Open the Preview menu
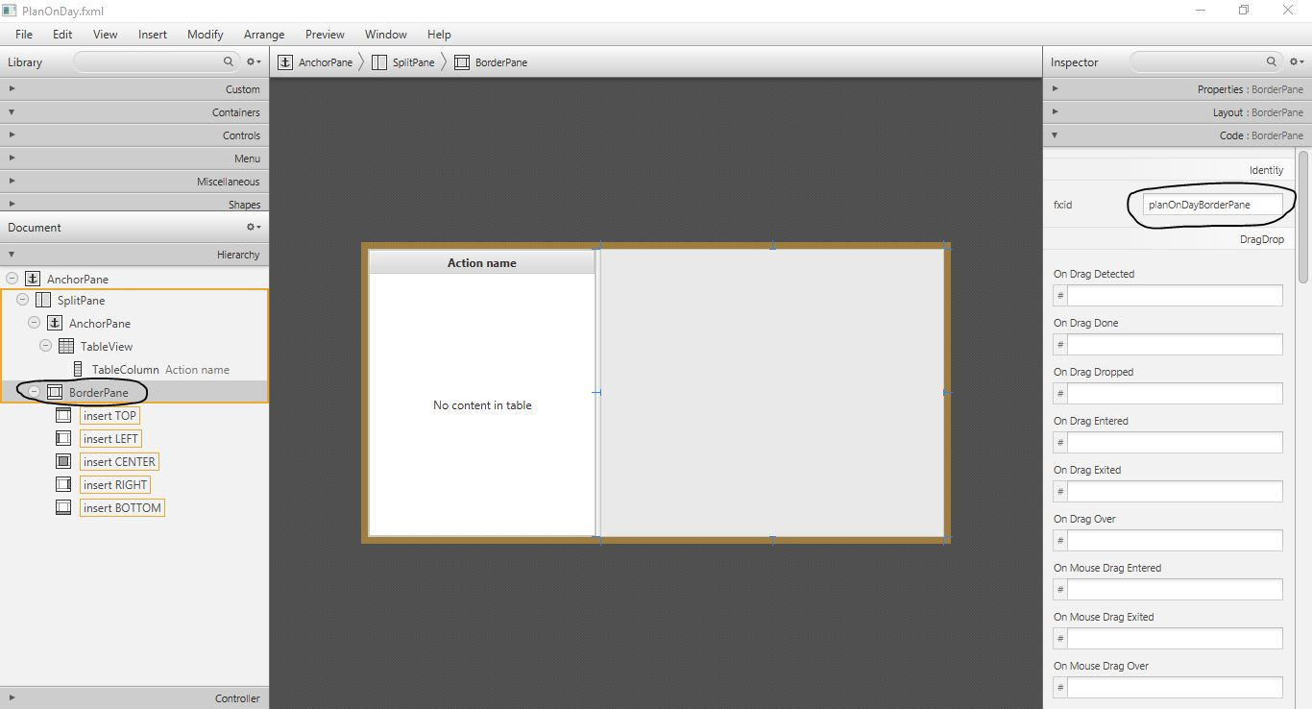The width and height of the screenshot is (1312, 709). (x=325, y=34)
